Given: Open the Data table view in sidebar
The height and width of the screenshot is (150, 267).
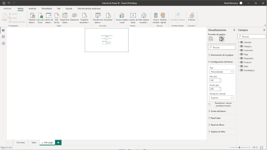Looking at the screenshot, I should click(x=3, y=37).
